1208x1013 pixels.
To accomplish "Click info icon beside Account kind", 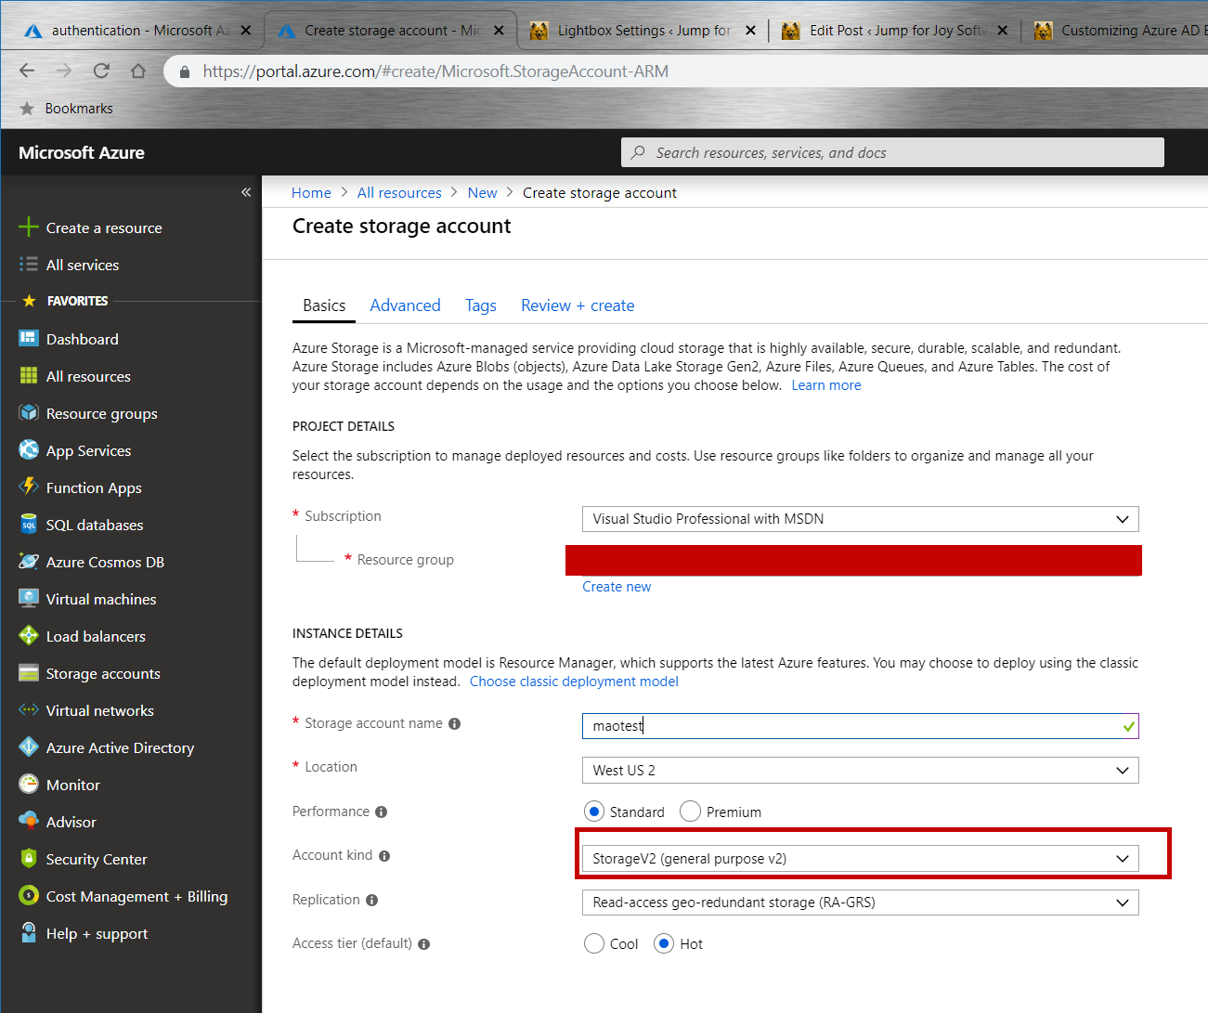I will (x=384, y=856).
